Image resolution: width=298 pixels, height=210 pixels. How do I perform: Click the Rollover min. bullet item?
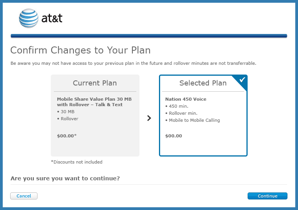point(181,113)
